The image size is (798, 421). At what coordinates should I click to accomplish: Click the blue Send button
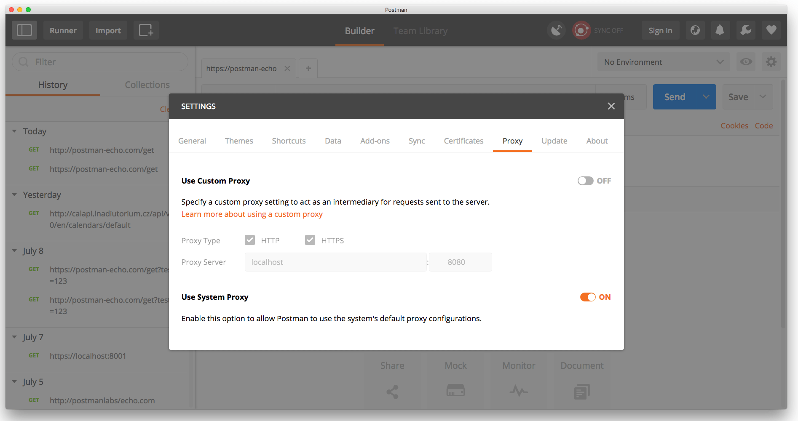pyautogui.click(x=675, y=97)
